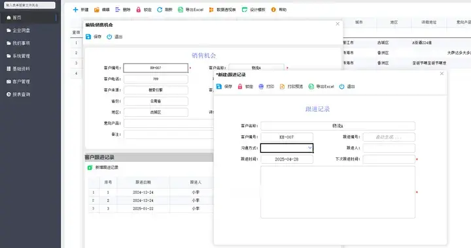Click the 编辑 folder icon in main toolbar
The height and width of the screenshot is (248, 471).
(97, 10)
